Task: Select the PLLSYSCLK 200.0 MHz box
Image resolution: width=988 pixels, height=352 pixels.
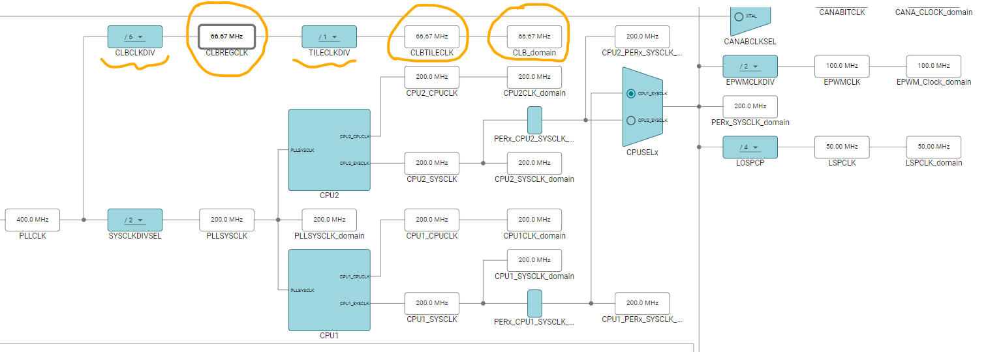Action: (x=226, y=220)
